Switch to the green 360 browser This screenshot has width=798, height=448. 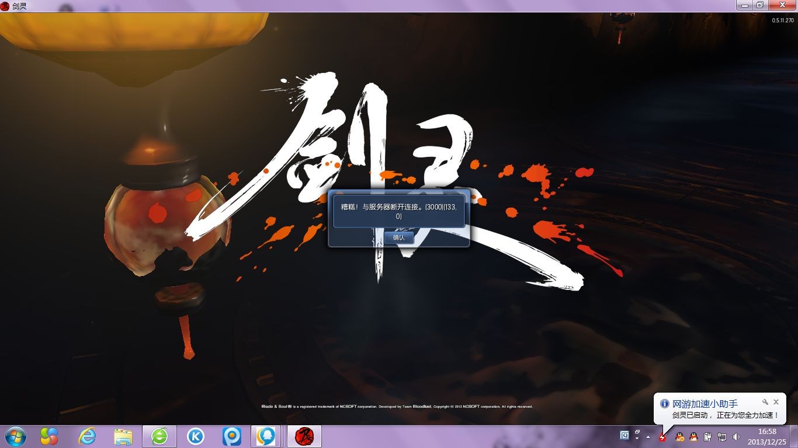(159, 436)
